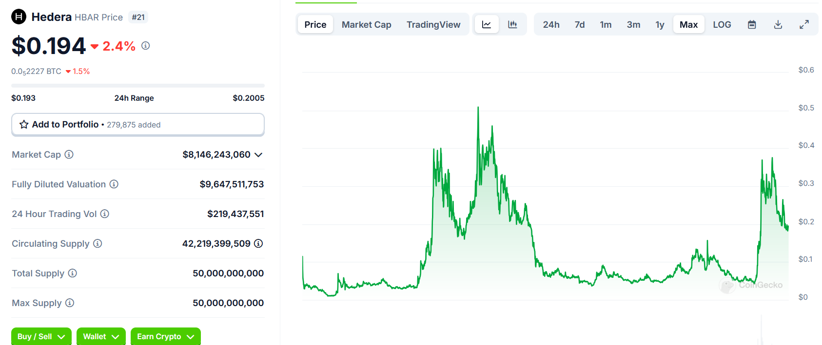
Task: Show Max Supply info icon
Action: (70, 303)
